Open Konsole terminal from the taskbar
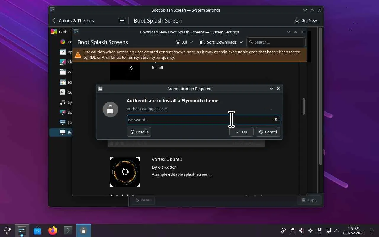379x237 pixels. (68, 230)
